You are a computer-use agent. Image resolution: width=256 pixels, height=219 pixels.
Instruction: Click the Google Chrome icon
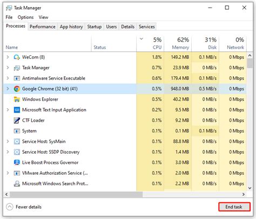point(17,89)
